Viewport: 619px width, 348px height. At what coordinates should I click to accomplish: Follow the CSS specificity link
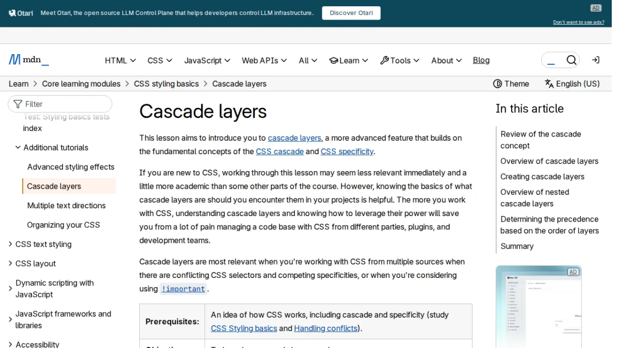347,152
